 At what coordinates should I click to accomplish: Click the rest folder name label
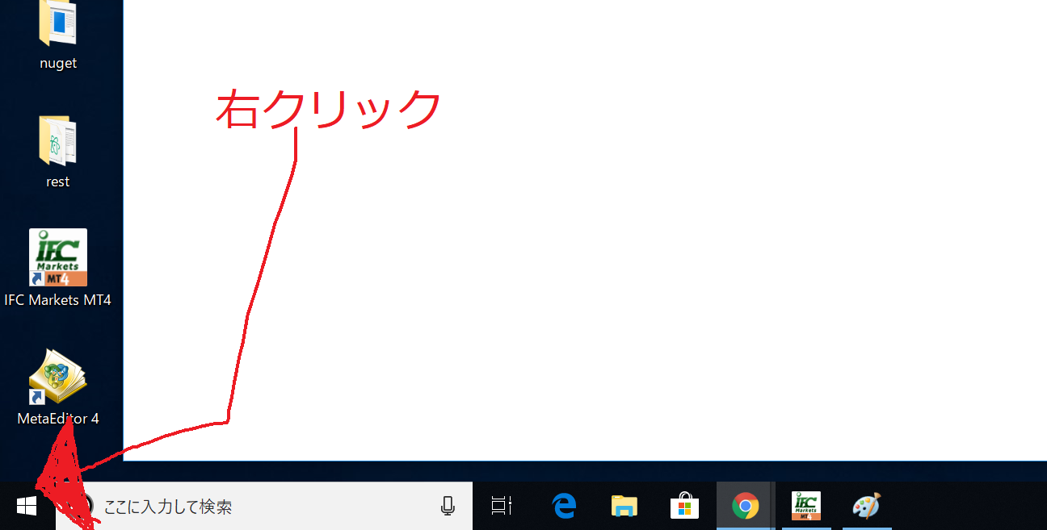point(57,181)
